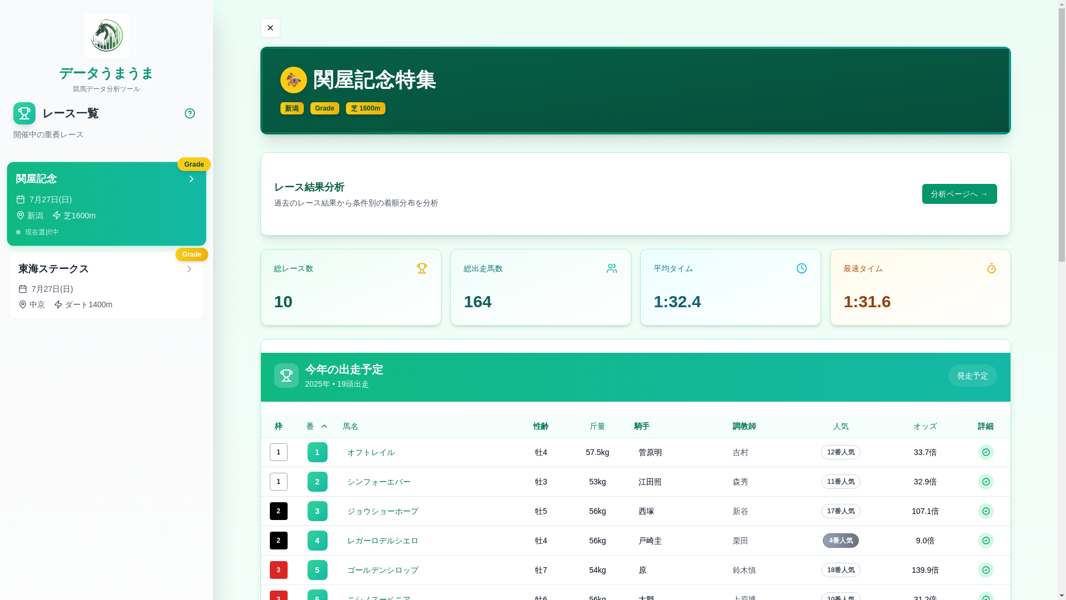Select the 東海ステークス race card
Screen dimensions: 1066x600
point(107,286)
